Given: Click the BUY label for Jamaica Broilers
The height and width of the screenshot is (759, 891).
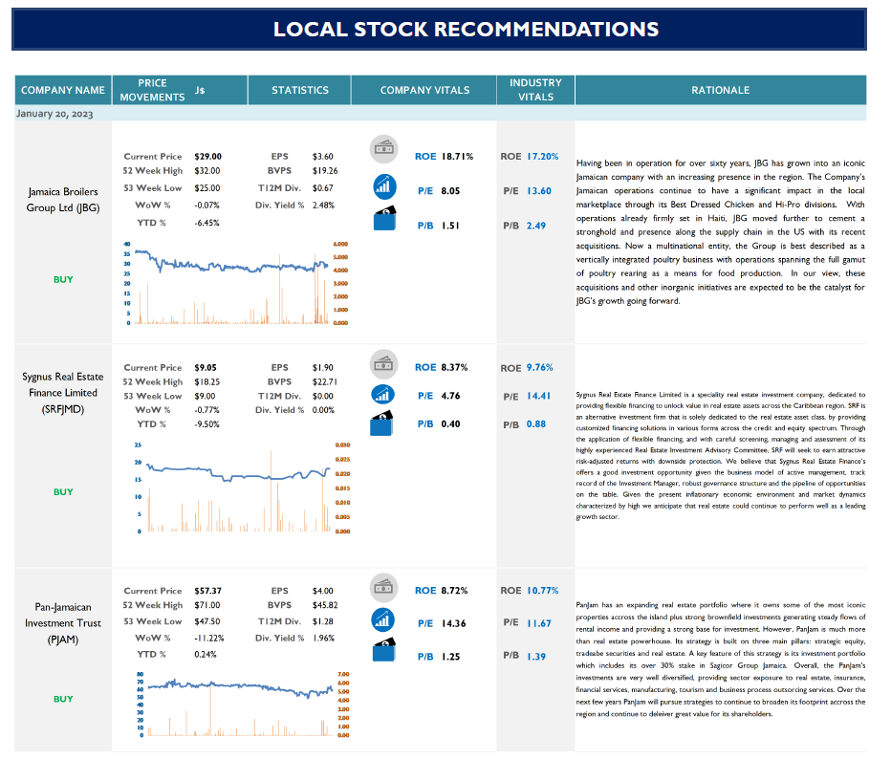Looking at the screenshot, I should [x=63, y=279].
